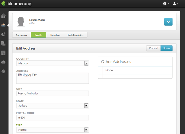Screen dimensions: 185x134
Task: Click the POSTAL CODE label
Action: [25, 113]
